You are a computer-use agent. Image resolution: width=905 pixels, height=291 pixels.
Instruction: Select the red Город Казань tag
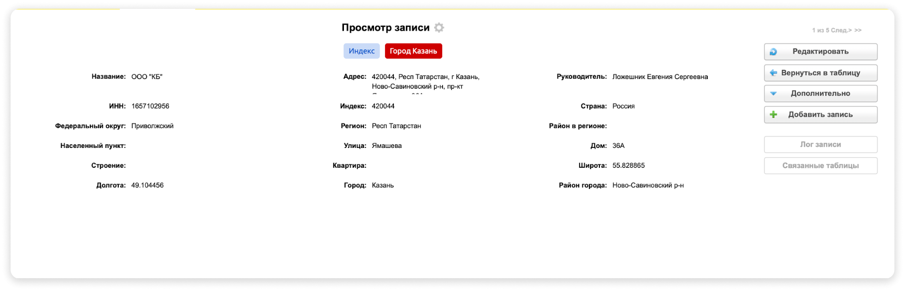pyautogui.click(x=413, y=51)
